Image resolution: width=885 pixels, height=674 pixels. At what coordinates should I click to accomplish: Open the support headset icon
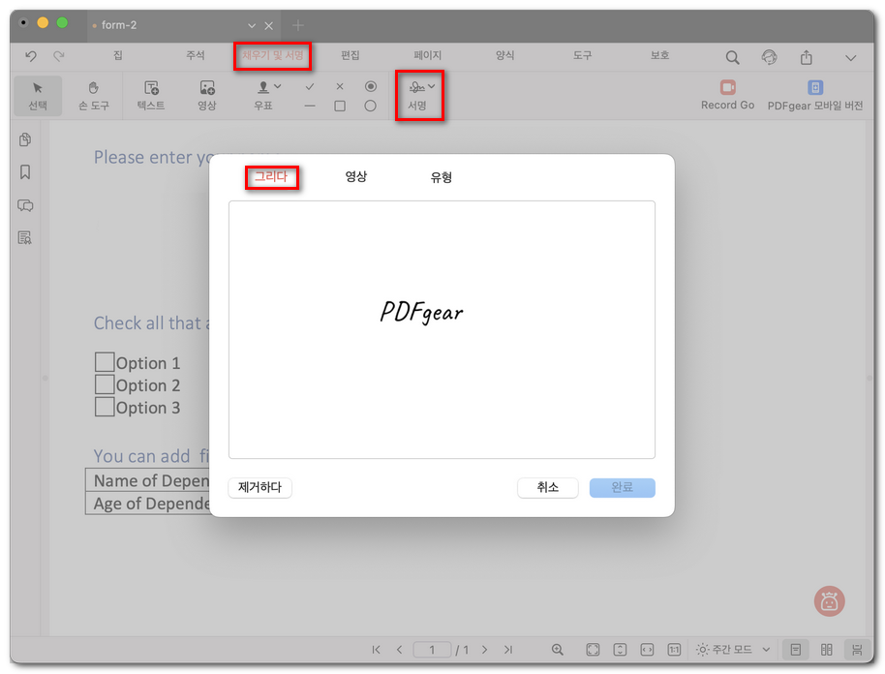(769, 57)
